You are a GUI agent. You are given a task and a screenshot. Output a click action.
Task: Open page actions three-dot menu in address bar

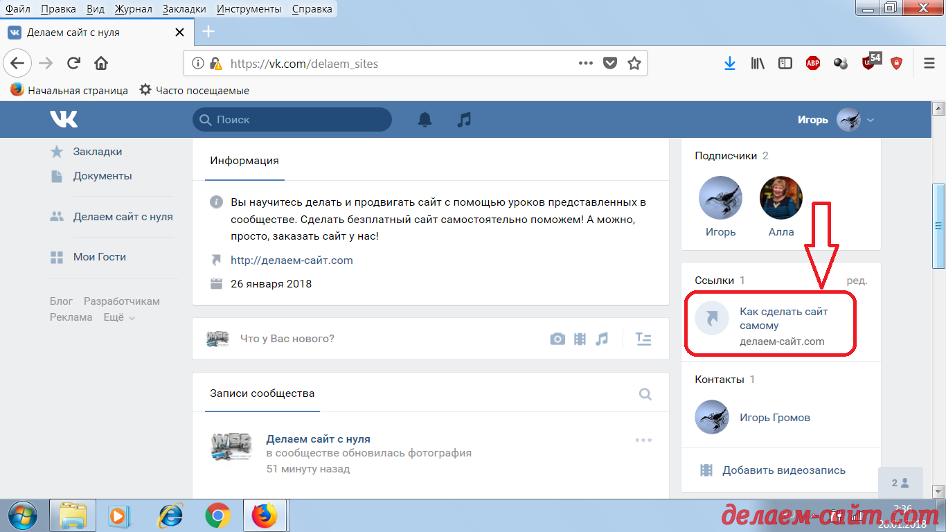click(586, 64)
